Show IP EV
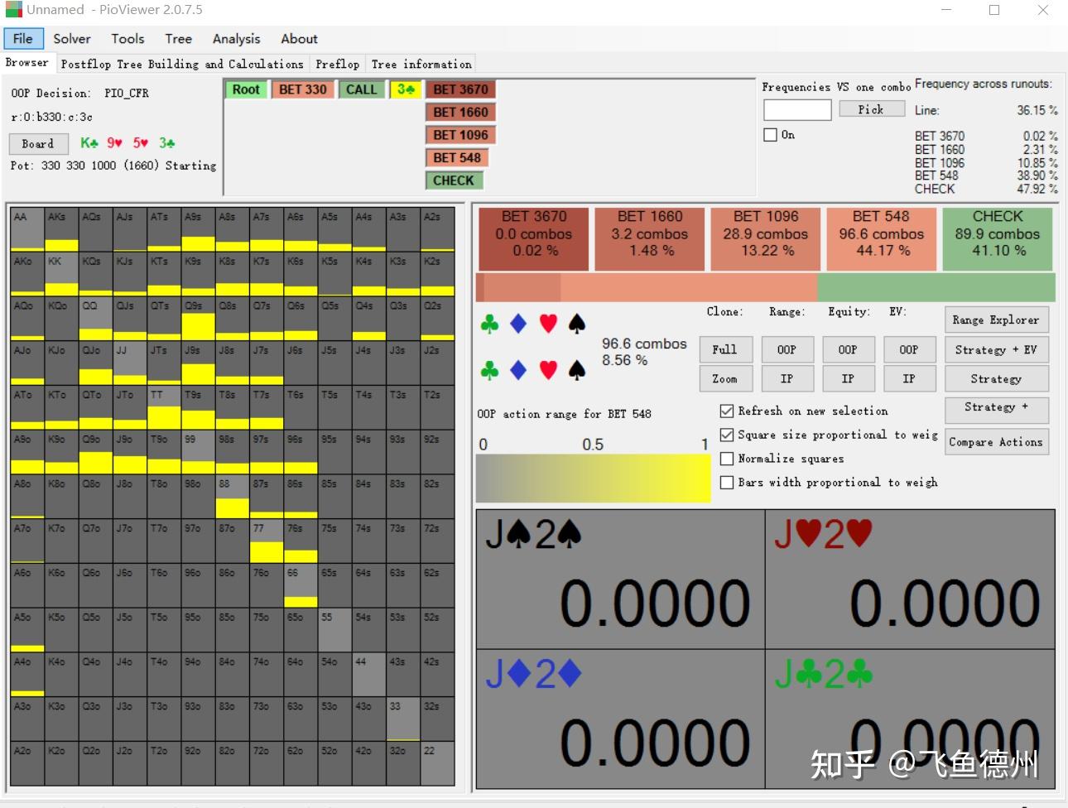 (x=909, y=378)
